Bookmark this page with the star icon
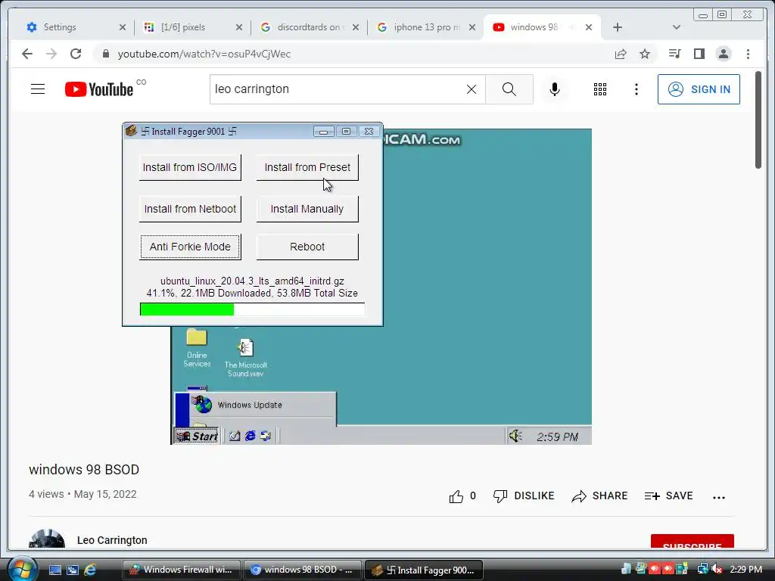 point(645,54)
